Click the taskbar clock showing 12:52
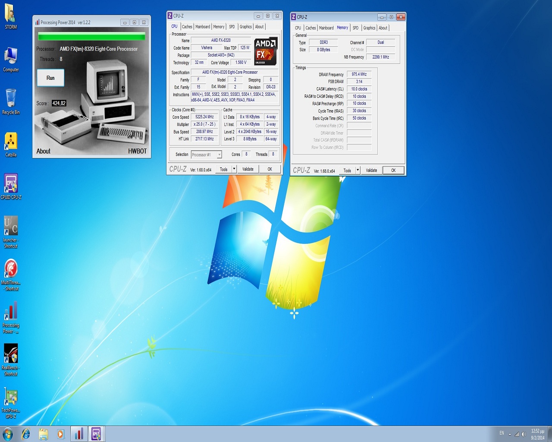 tap(537, 434)
